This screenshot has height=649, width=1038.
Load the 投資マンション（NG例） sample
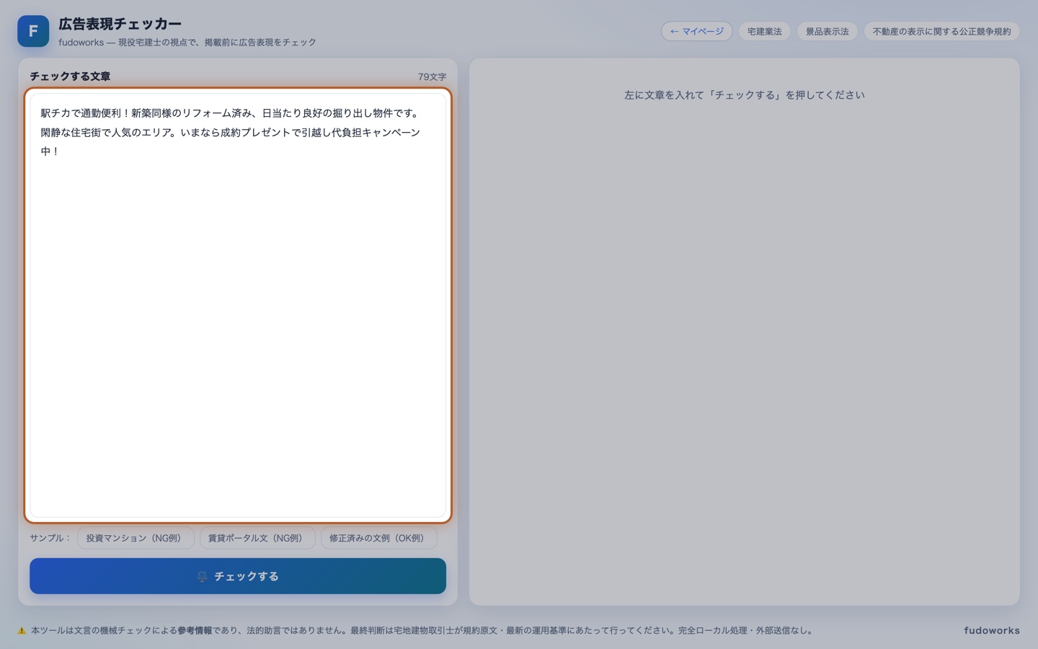[x=136, y=538]
